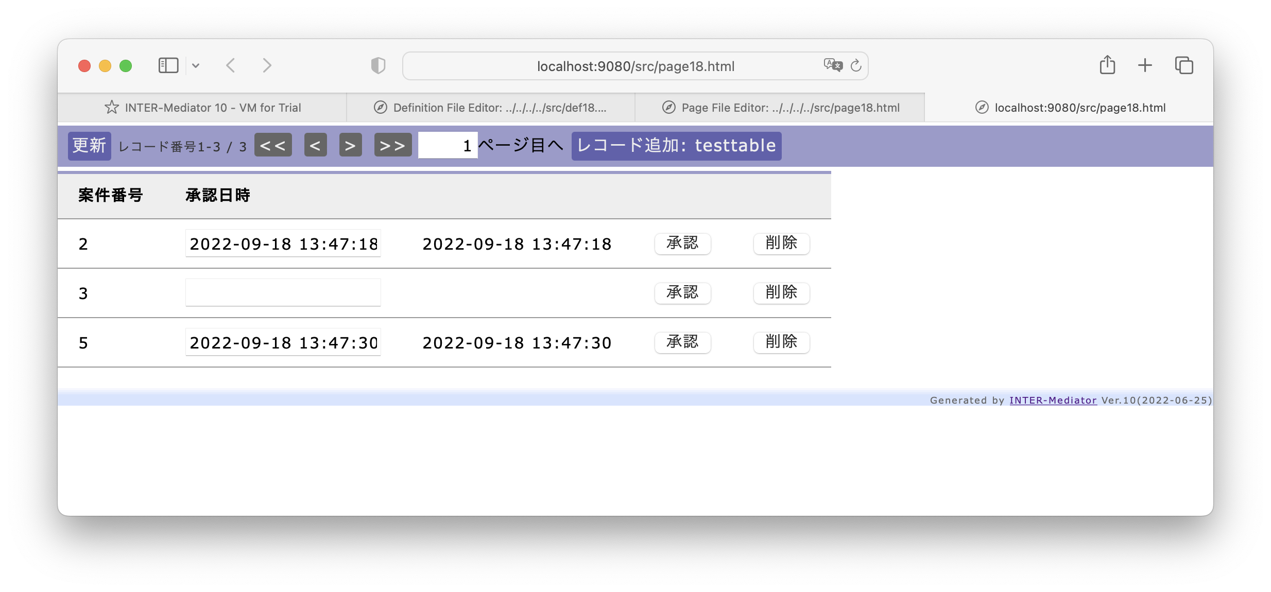Click the record number 3 cell
Screen dimensions: 1271x592
(83, 293)
